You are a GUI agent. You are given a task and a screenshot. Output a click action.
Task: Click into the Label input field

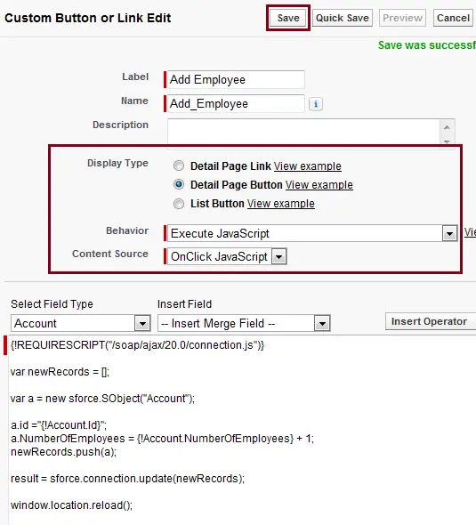coord(236,80)
